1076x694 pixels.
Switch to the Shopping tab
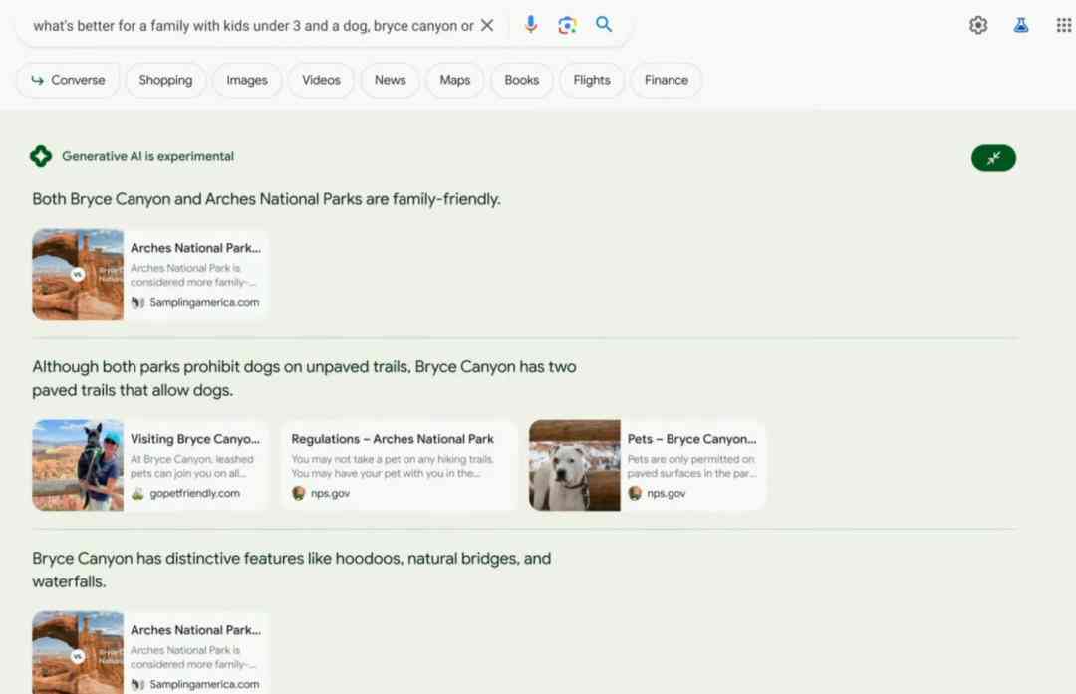165,80
